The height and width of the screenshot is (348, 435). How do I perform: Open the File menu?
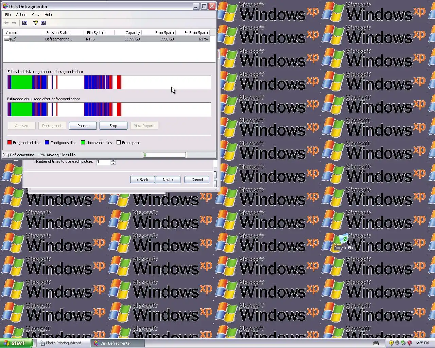[8, 15]
